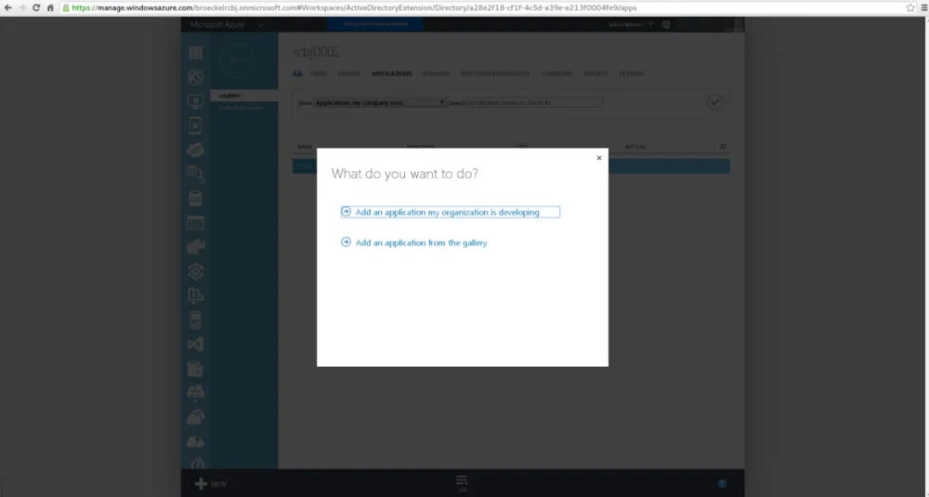Switch to the USERS tab
The width and height of the screenshot is (929, 497).
coord(319,74)
